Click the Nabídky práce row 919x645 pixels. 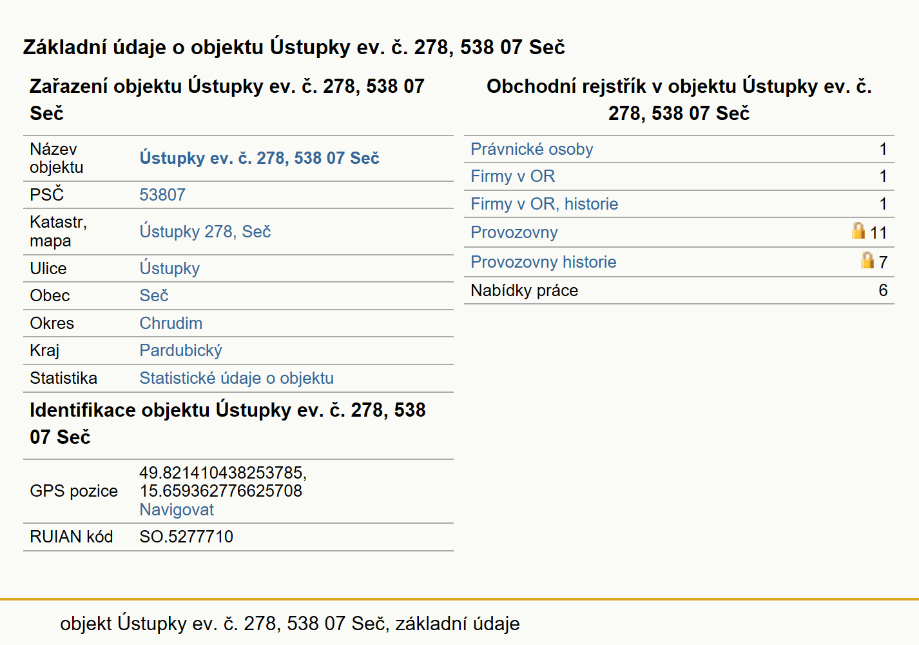click(x=679, y=290)
